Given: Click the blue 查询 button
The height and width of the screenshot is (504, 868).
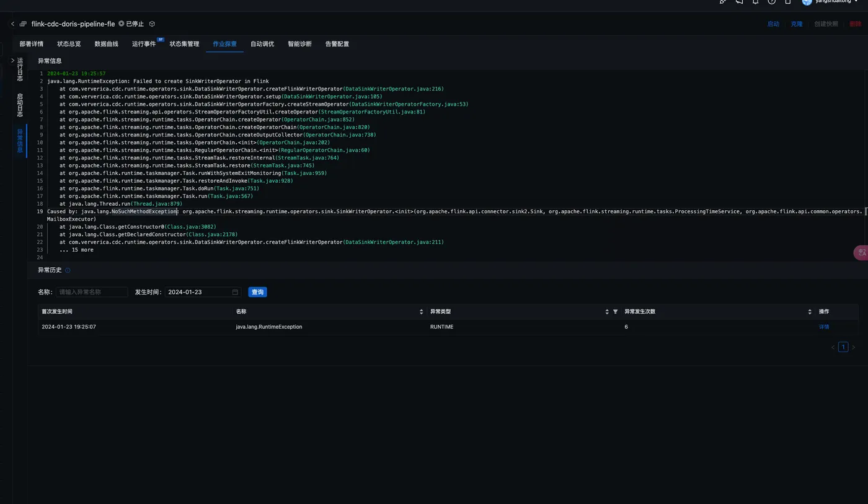Looking at the screenshot, I should pyautogui.click(x=257, y=292).
